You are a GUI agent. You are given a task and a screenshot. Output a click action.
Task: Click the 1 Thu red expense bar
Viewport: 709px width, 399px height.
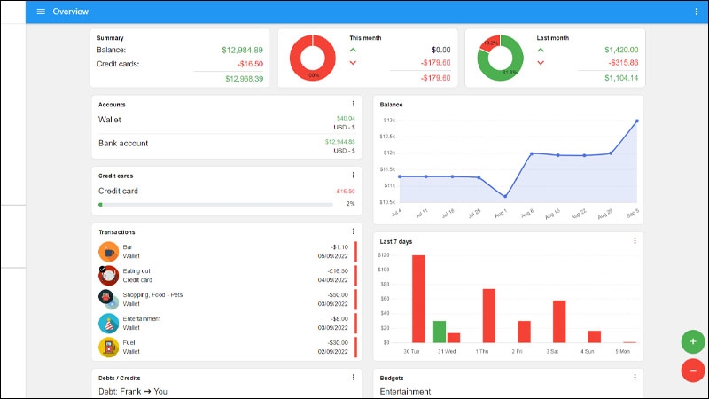[489, 316]
